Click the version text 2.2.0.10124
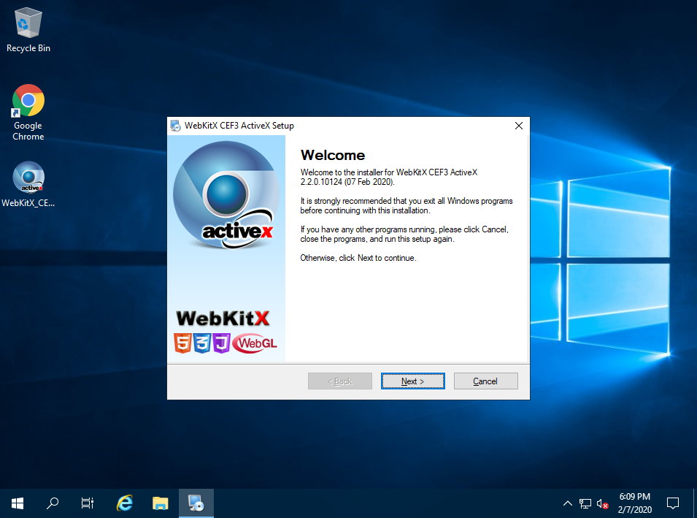 click(x=321, y=182)
